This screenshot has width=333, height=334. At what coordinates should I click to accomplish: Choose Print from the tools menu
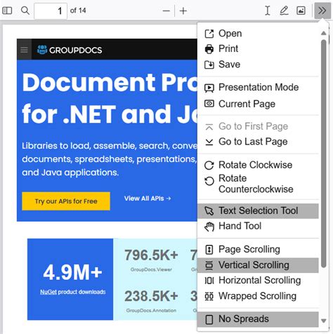pyautogui.click(x=258, y=49)
